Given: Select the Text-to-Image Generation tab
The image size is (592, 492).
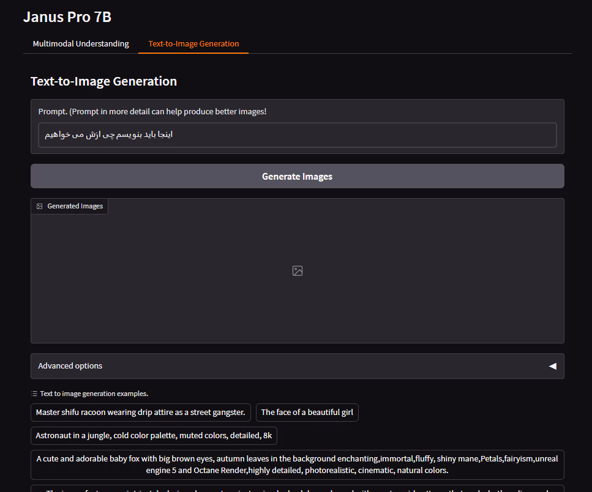Looking at the screenshot, I should click(x=193, y=44).
